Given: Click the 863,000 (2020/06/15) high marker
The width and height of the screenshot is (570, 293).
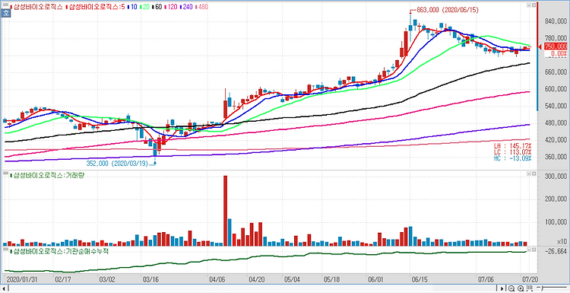Looking at the screenshot, I should [445, 11].
